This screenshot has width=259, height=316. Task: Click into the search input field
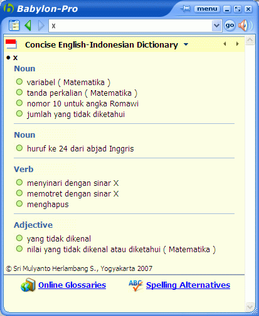[130, 26]
